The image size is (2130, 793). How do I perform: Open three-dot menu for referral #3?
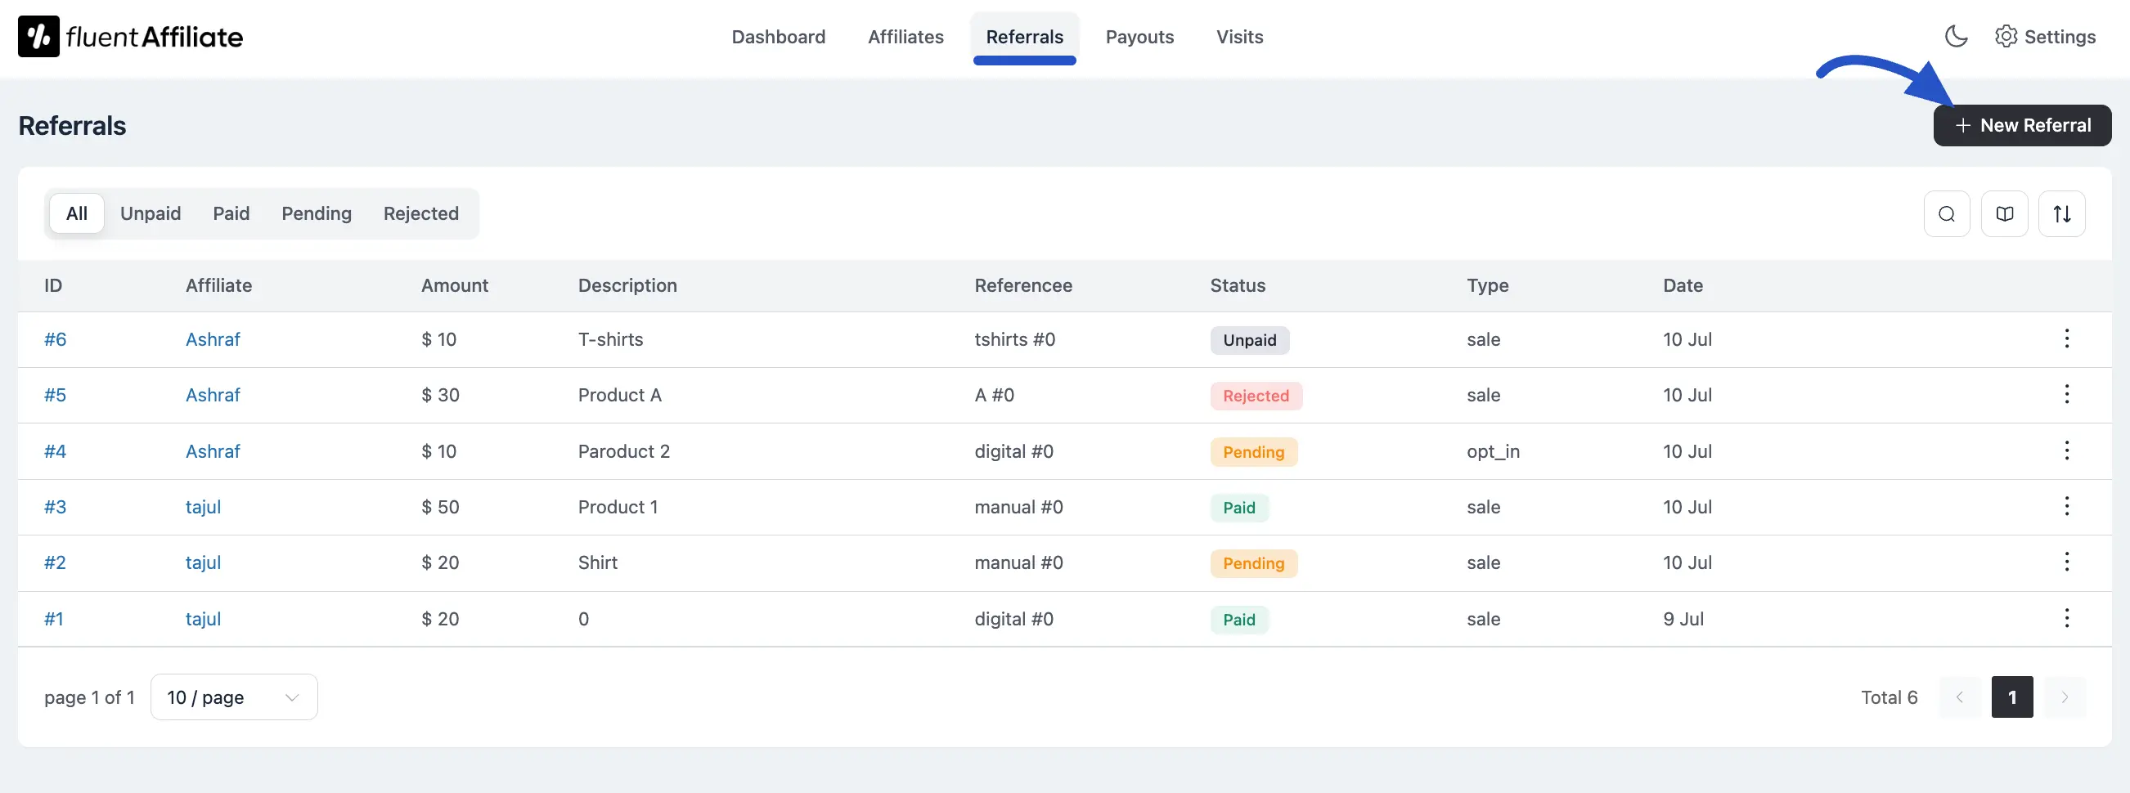click(x=2066, y=506)
